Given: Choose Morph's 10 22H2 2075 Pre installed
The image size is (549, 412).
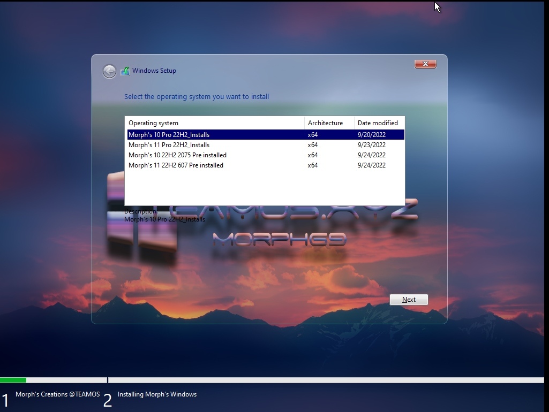Looking at the screenshot, I should (266, 155).
